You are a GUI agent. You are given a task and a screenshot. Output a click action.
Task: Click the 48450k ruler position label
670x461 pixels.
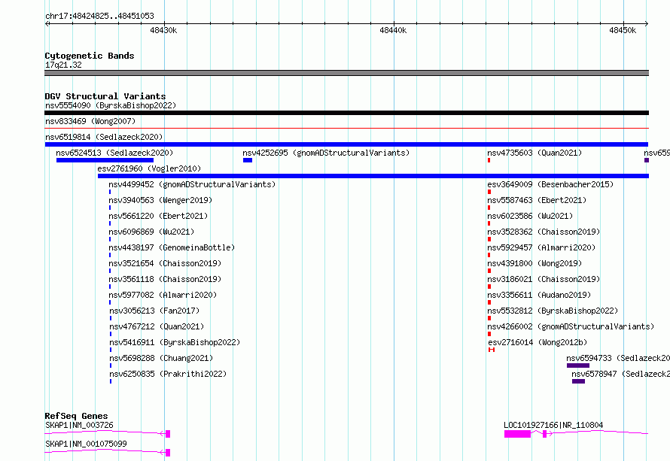623,30
